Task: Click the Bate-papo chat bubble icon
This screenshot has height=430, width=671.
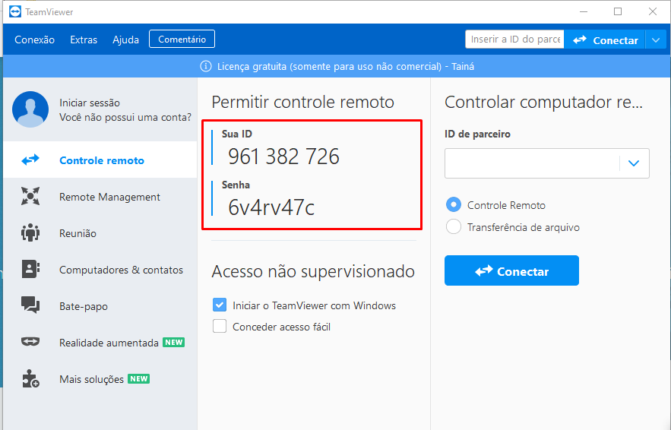Action: pyautogui.click(x=30, y=306)
